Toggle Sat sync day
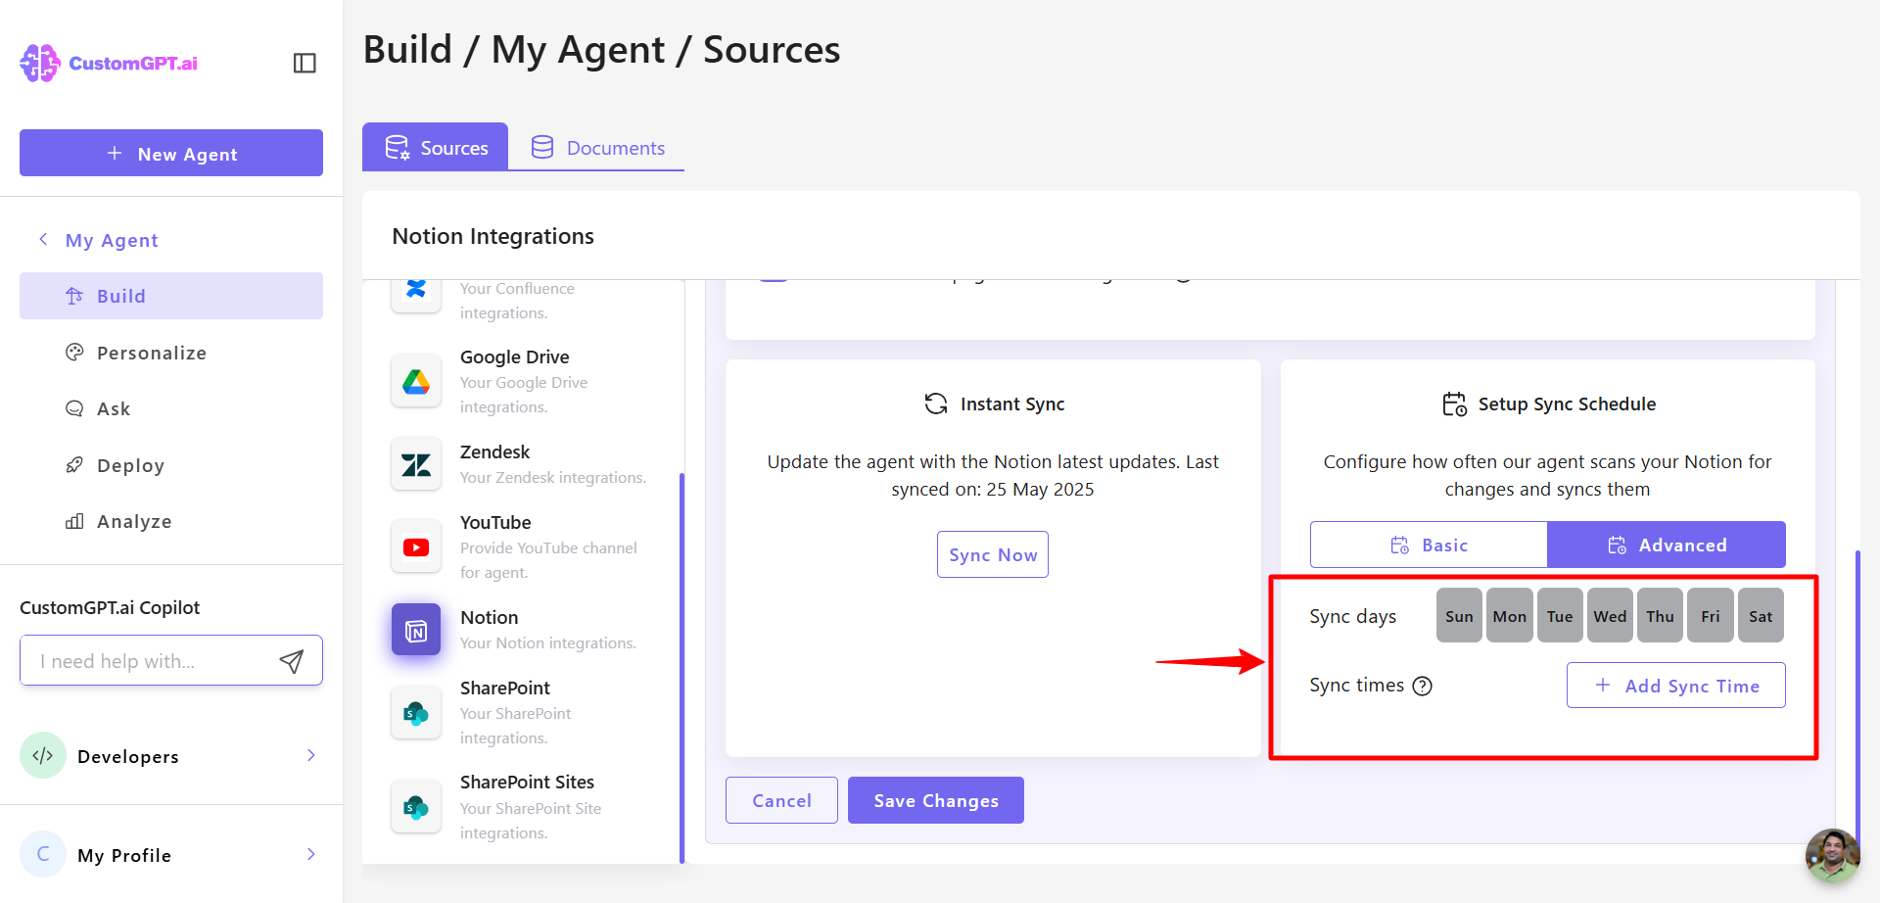Image resolution: width=1880 pixels, height=903 pixels. (x=1761, y=616)
